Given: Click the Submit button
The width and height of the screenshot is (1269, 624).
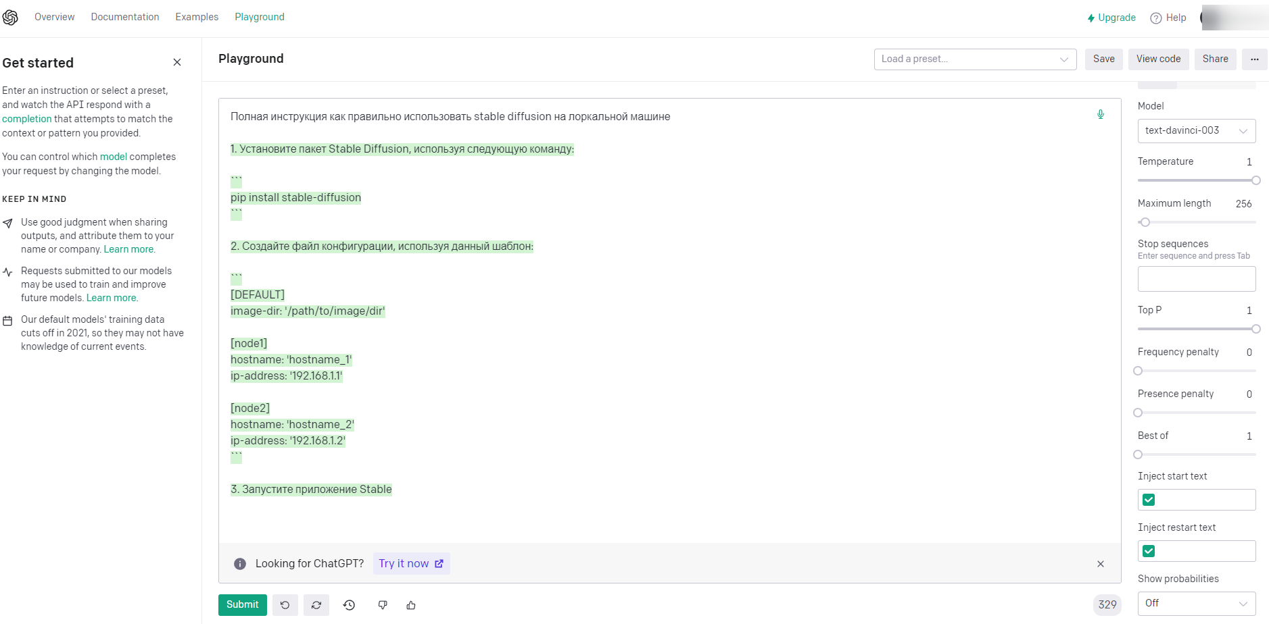Looking at the screenshot, I should (x=243, y=605).
